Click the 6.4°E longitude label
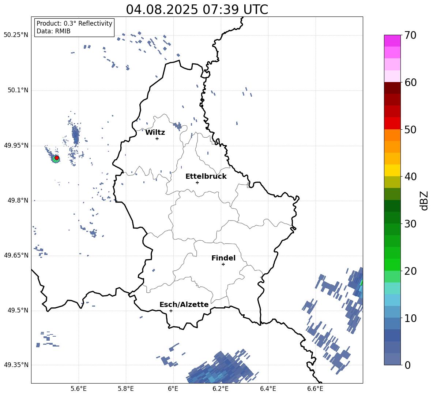 (268, 389)
